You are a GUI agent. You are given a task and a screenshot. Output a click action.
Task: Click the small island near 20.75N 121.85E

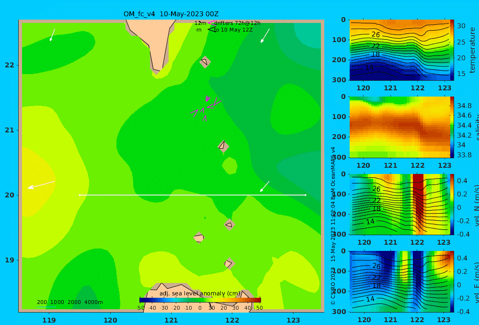click(x=223, y=146)
